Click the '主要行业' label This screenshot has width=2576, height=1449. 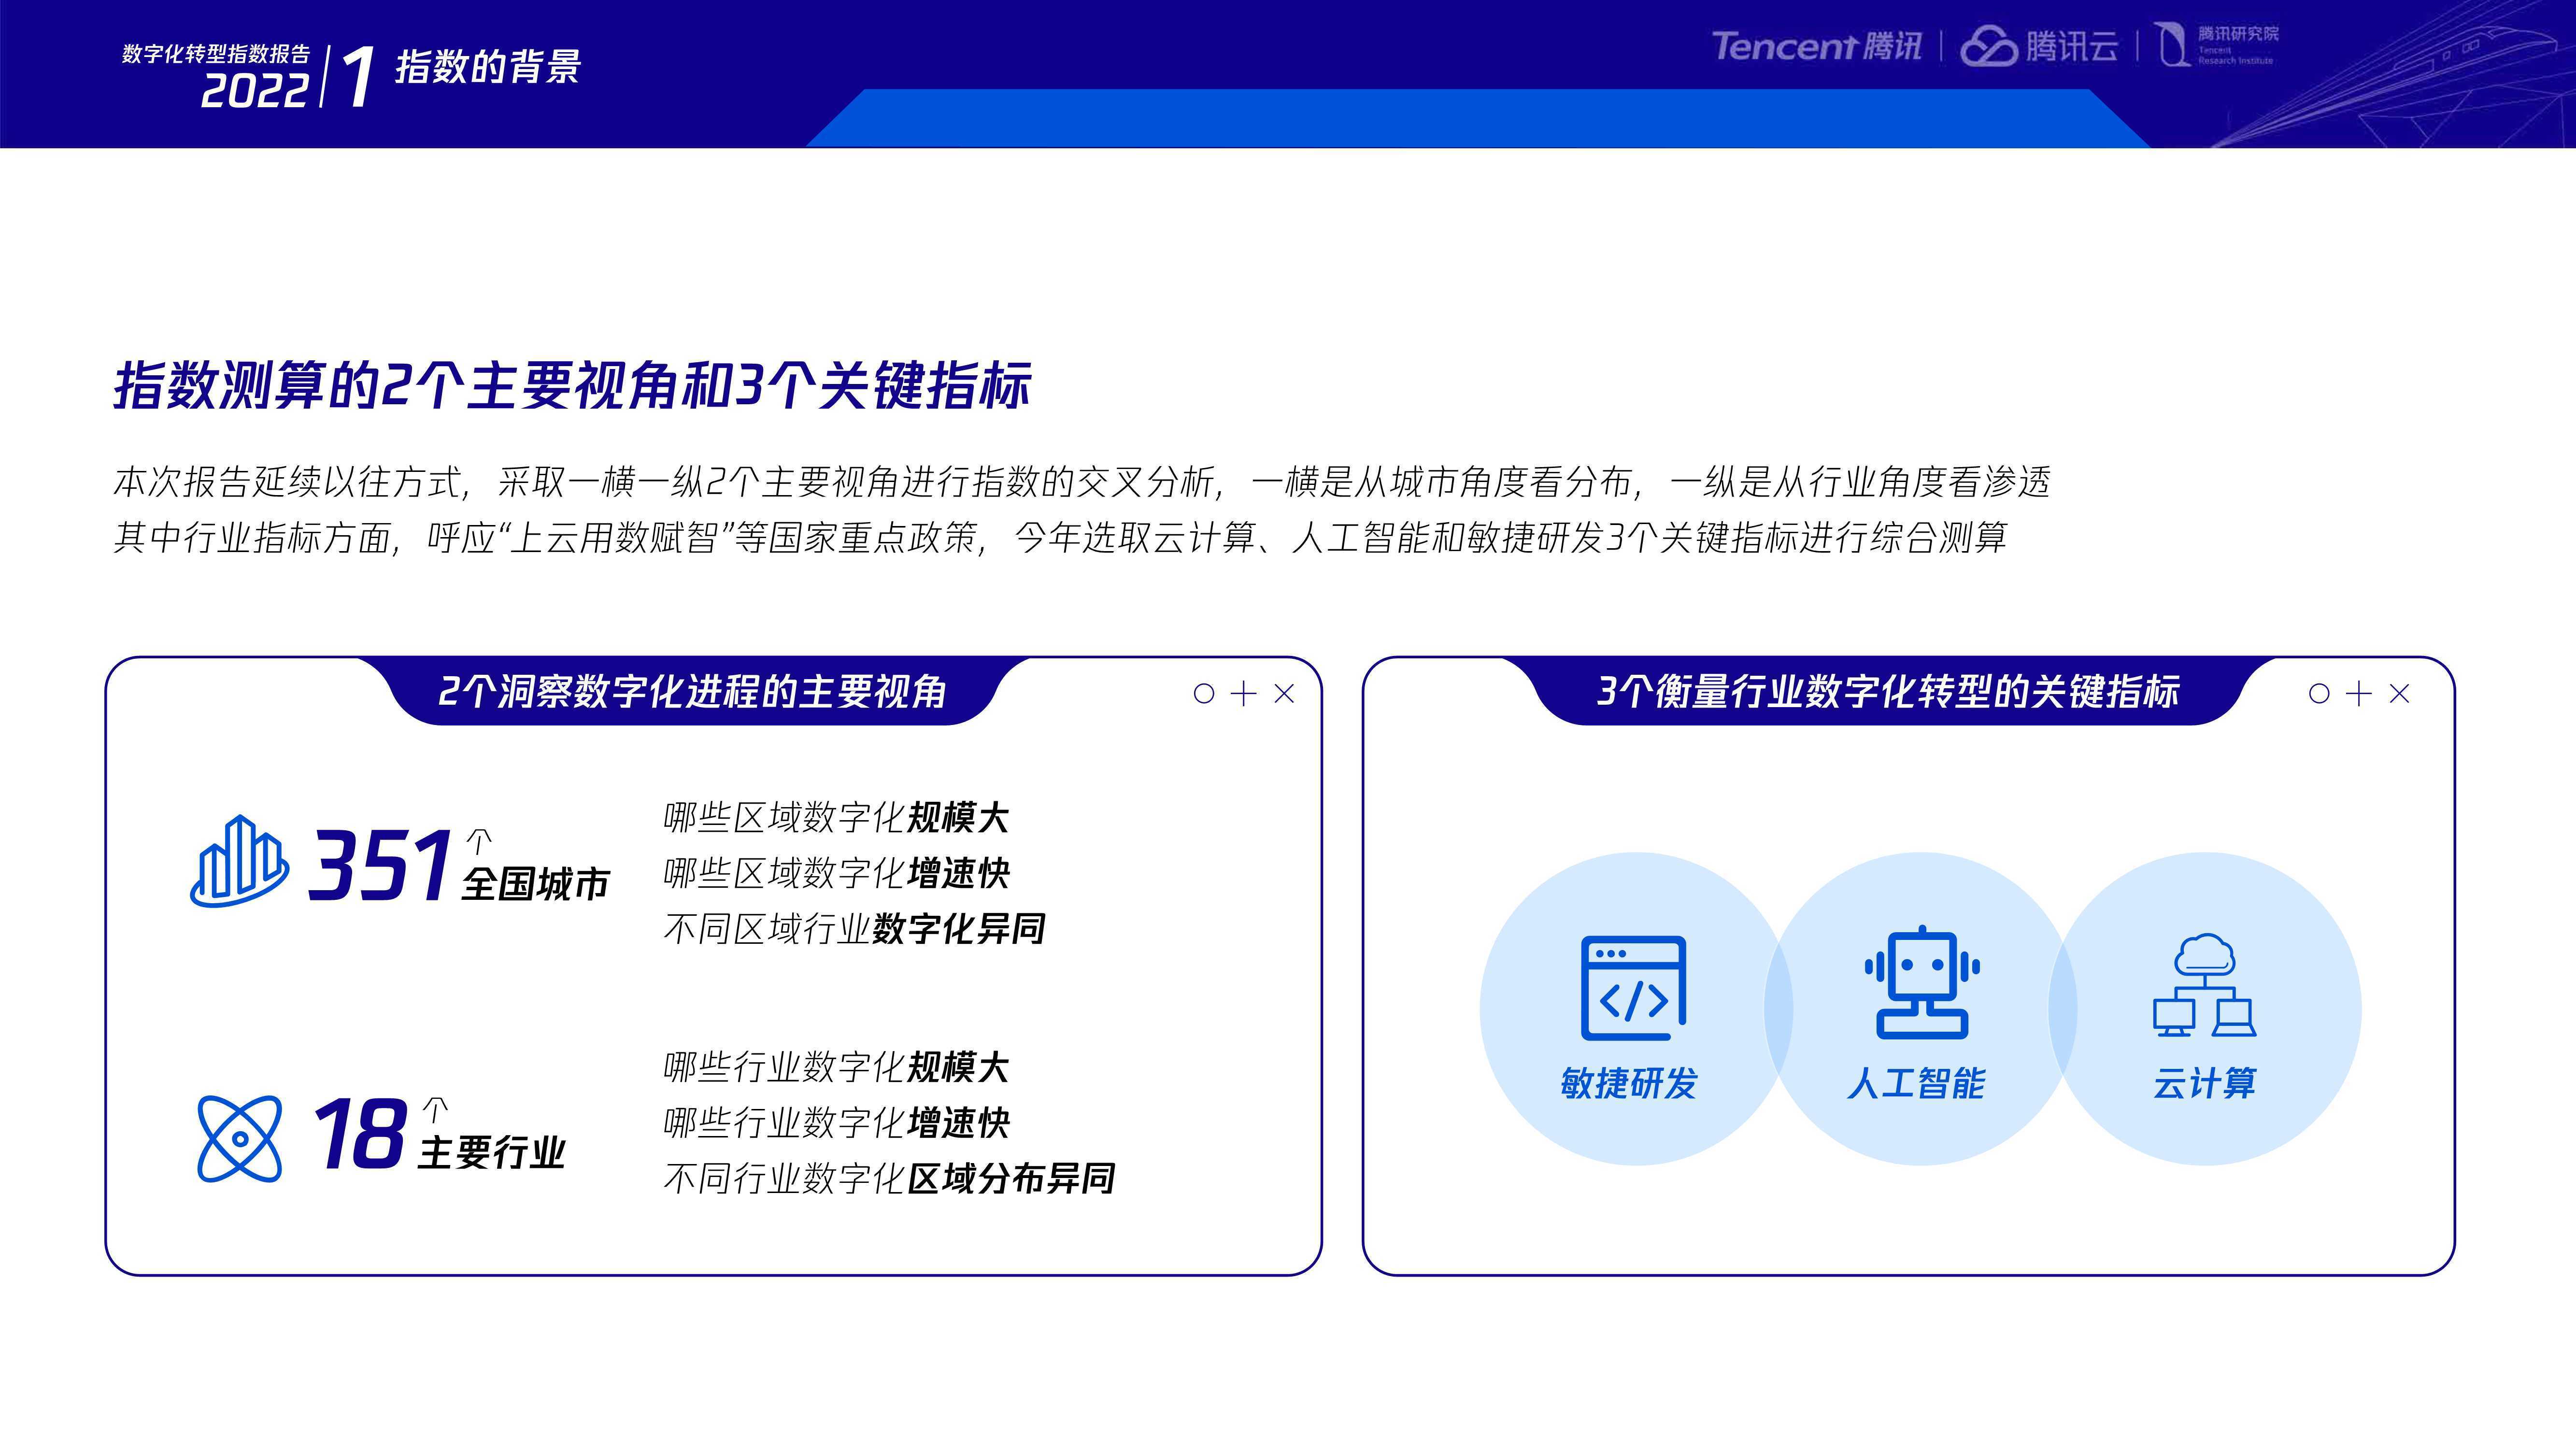[491, 1153]
